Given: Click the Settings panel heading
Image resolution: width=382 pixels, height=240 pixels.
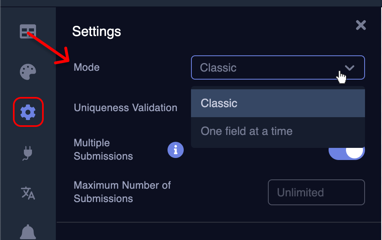Looking at the screenshot, I should pyautogui.click(x=96, y=31).
